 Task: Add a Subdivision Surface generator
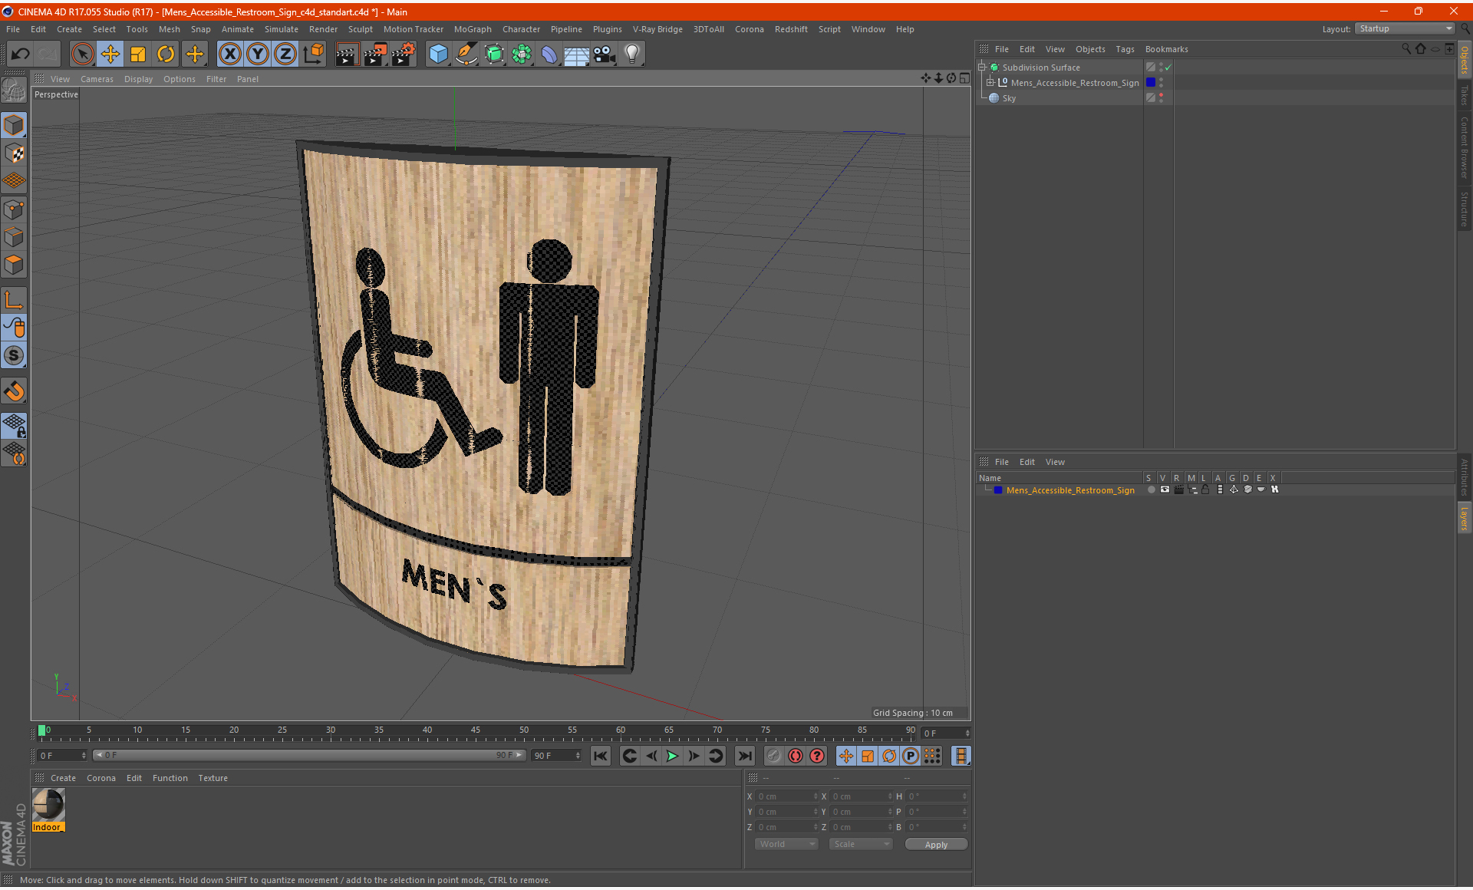(x=494, y=54)
